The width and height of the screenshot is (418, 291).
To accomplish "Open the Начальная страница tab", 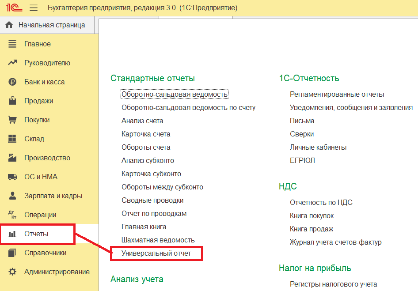I will point(47,25).
